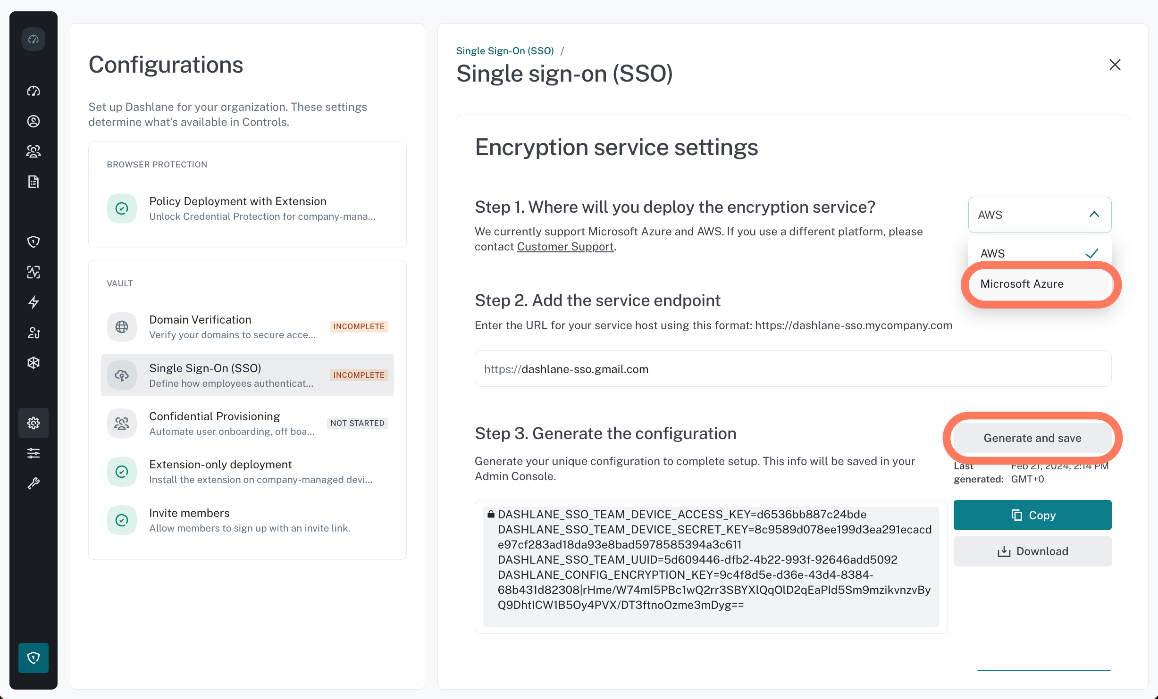The image size is (1158, 699).
Task: Open the Invite members configuration
Action: pos(247,520)
